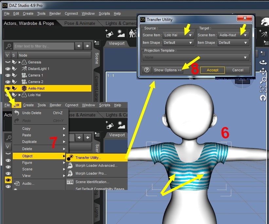Select the Content Library side tab
Viewport: 269px width, 224px height.
[97, 89]
